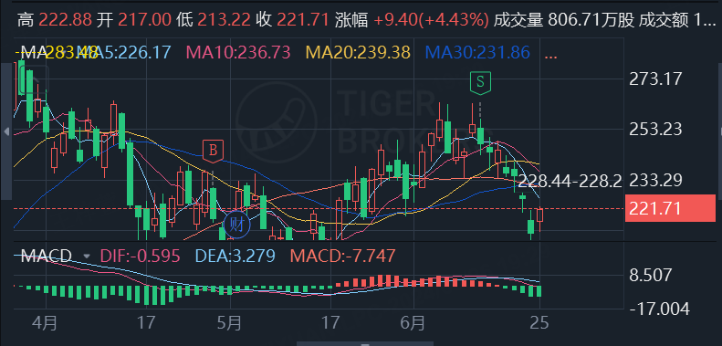Image resolution: width=722 pixels, height=346 pixels.
Task: Click the MA10:236.73 label
Action: coord(238,53)
